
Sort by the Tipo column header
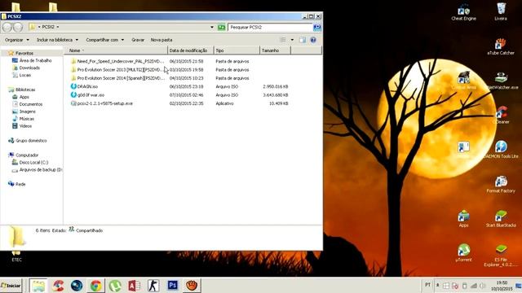237,50
